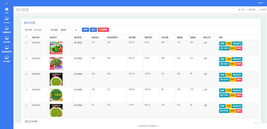Open the per-page count dropdown showing 10

pos(28,121)
